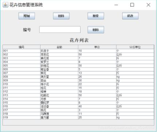
Task: Select the 茉莉花 name cell
Action: click(x=59, y=55)
